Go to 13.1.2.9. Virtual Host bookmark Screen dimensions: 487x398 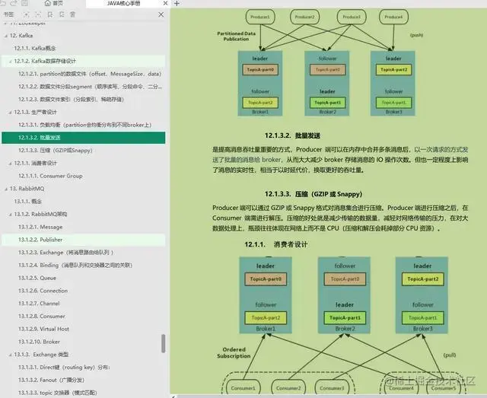pos(43,329)
